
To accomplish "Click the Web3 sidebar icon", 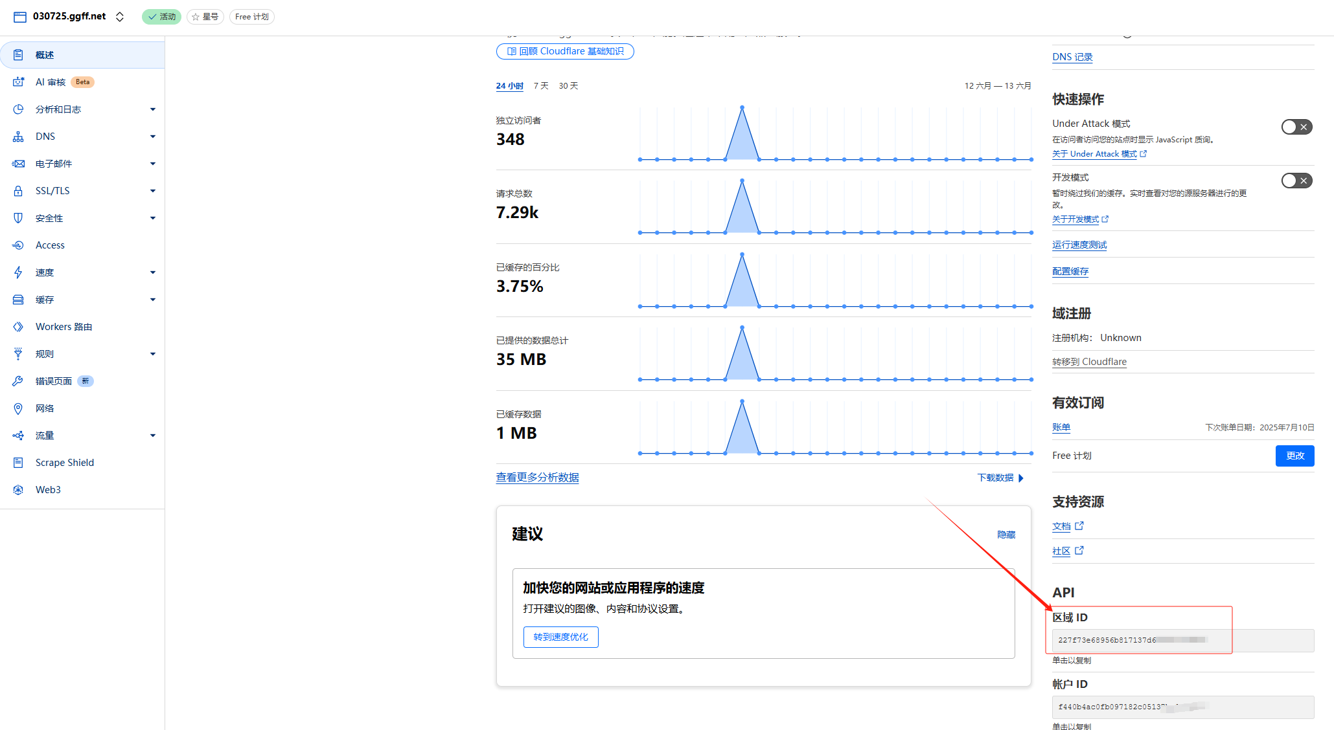I will pyautogui.click(x=18, y=490).
